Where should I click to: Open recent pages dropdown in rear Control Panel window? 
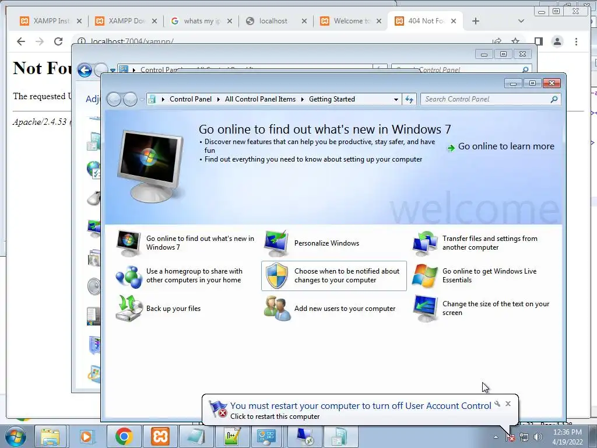click(113, 70)
